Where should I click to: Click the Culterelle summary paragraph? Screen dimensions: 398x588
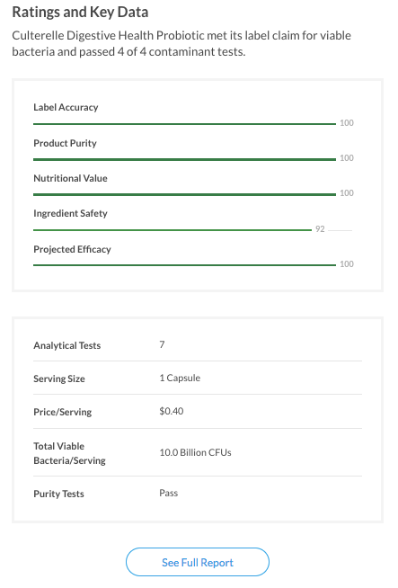pos(181,43)
